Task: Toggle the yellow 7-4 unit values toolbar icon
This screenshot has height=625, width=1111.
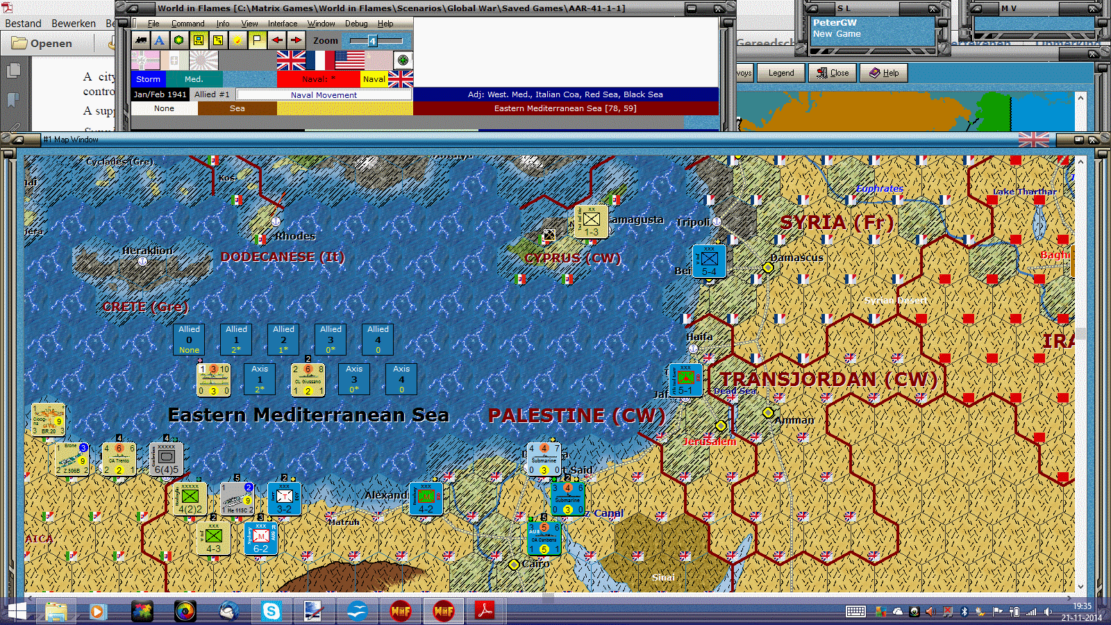Action: [x=218, y=40]
